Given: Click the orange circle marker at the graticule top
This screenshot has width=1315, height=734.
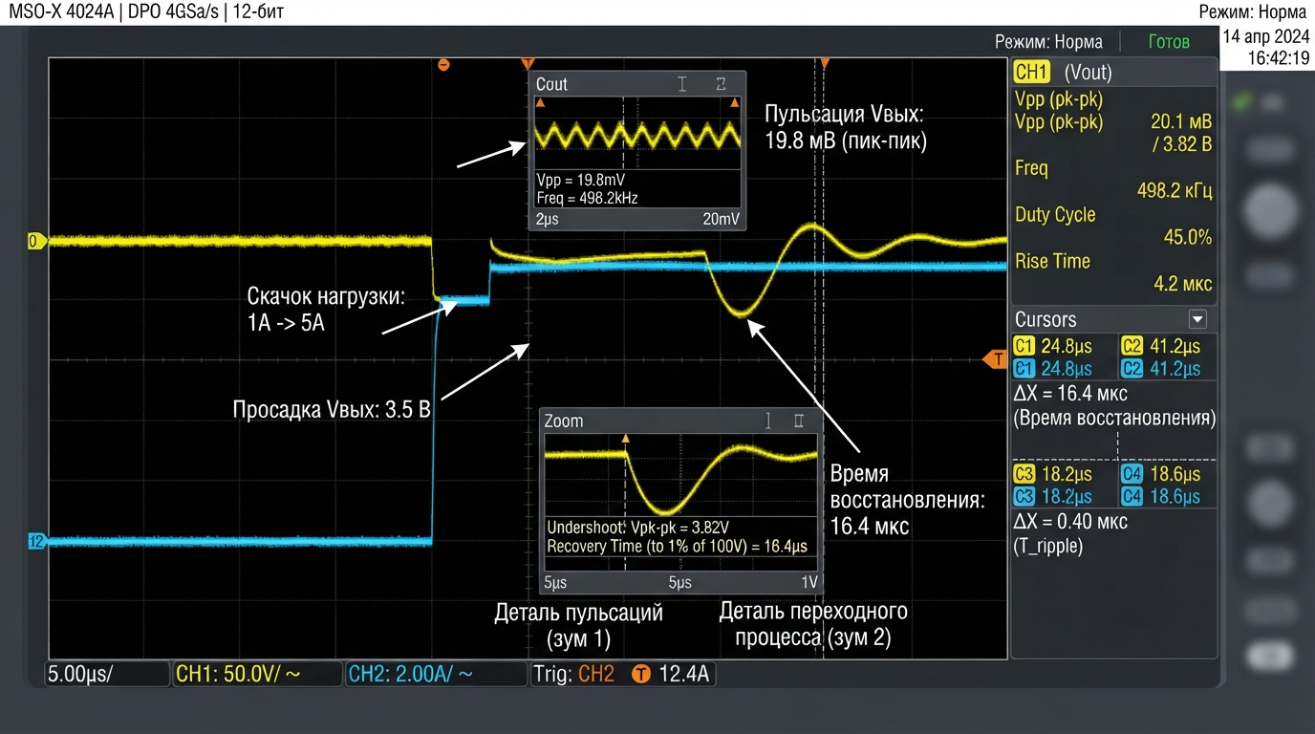Looking at the screenshot, I should click(443, 64).
